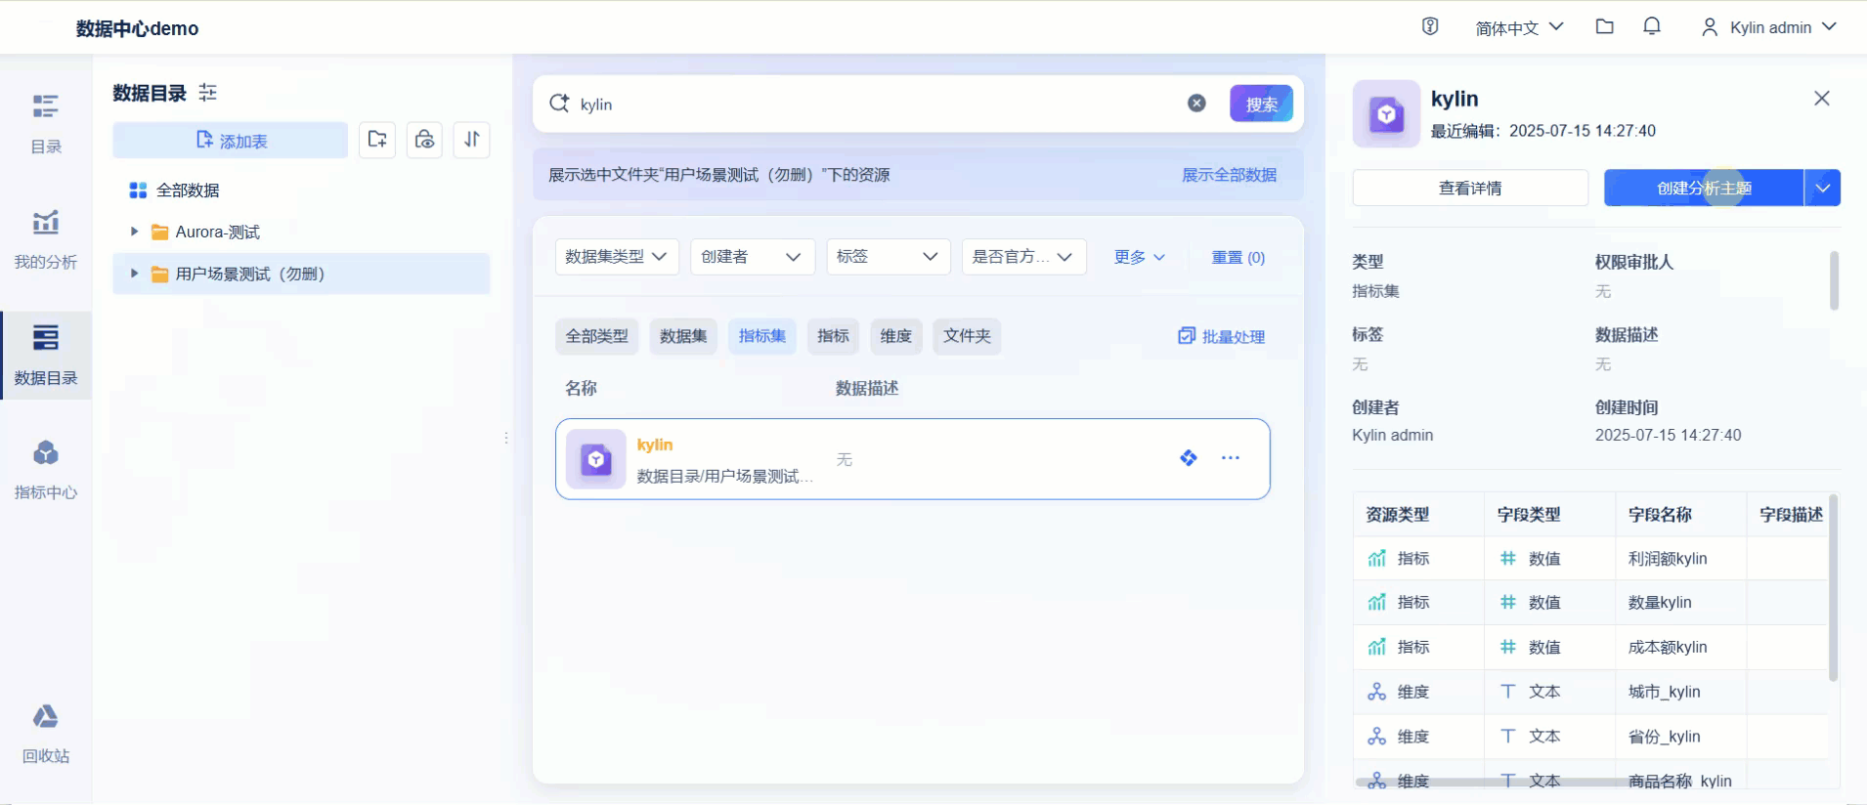Click the 搜索 button
1867x805 pixels.
click(x=1261, y=104)
